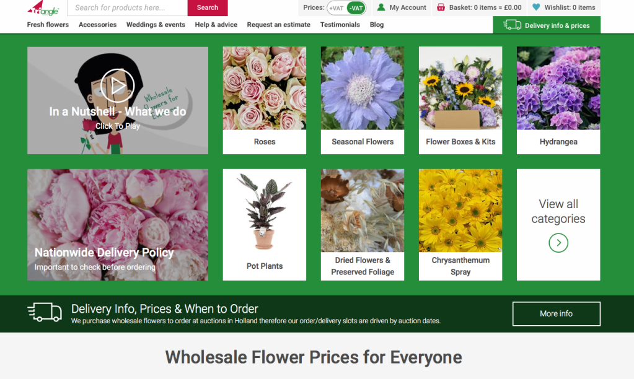The image size is (634, 379).
Task: Click the More info button
Action: pyautogui.click(x=557, y=313)
